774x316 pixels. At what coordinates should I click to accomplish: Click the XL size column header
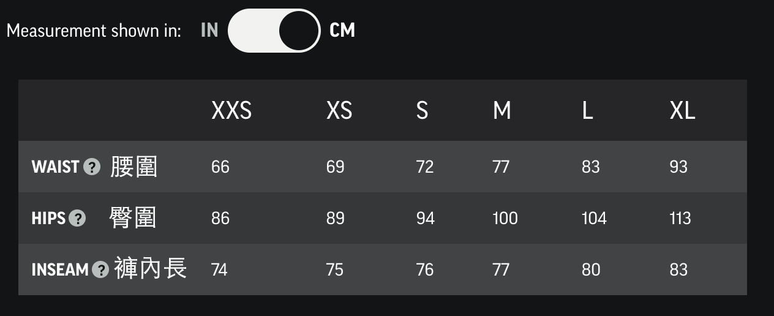click(682, 111)
